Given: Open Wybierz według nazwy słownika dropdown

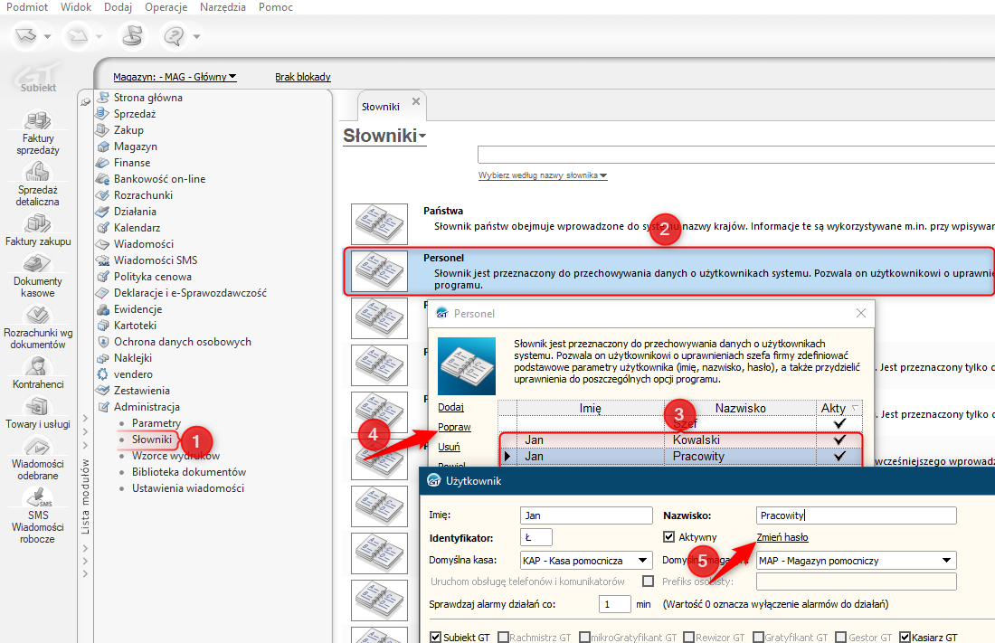Looking at the screenshot, I should pos(543,175).
